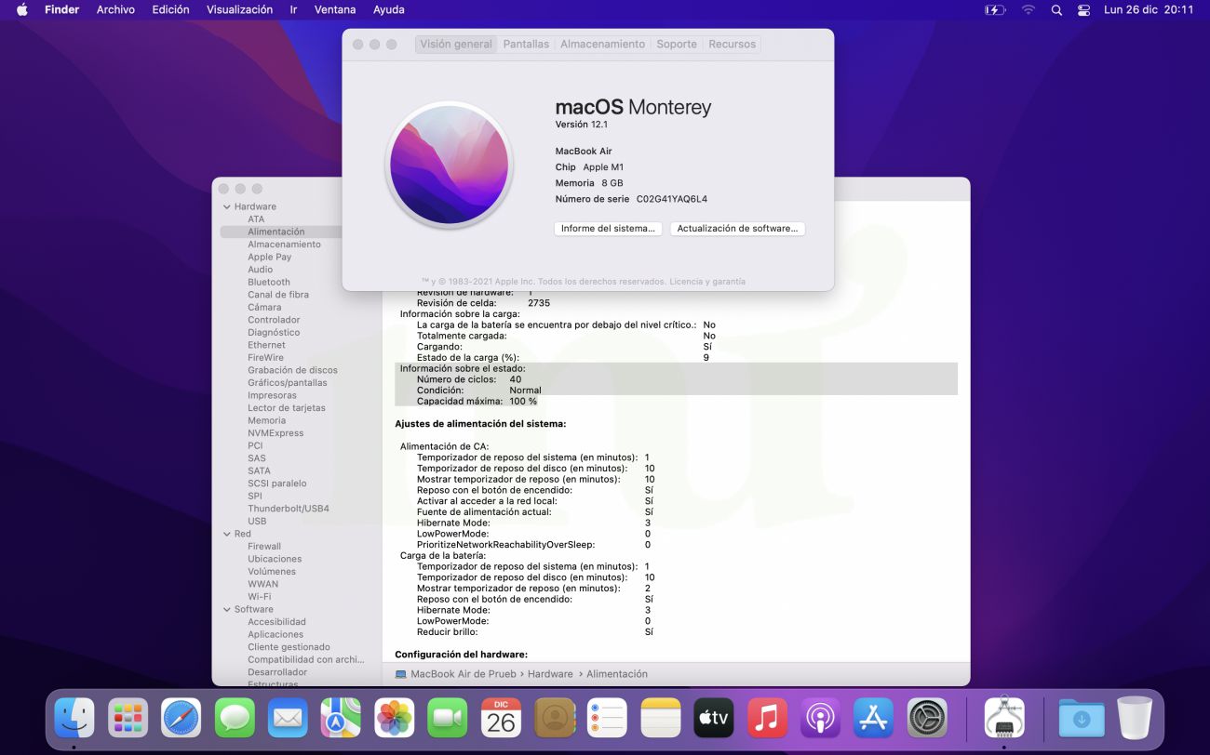
Task: Open Music app in the dock
Action: 768,718
